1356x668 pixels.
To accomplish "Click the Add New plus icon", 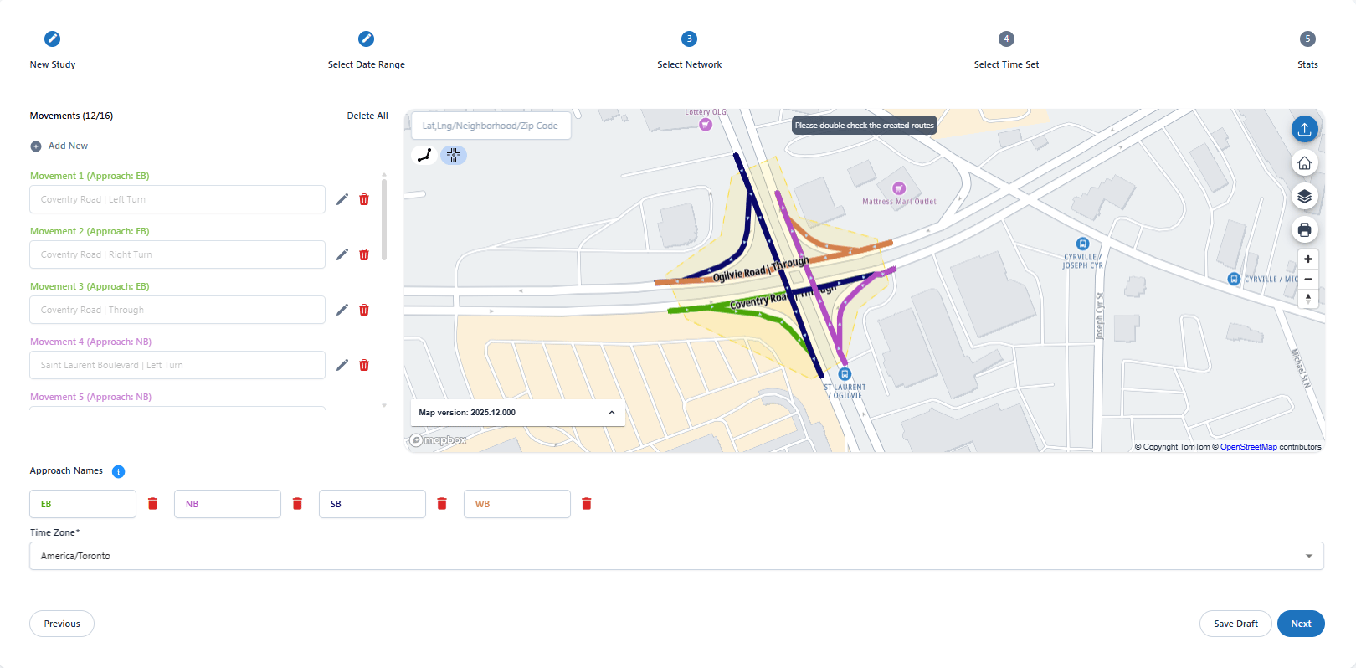I will click(x=36, y=146).
